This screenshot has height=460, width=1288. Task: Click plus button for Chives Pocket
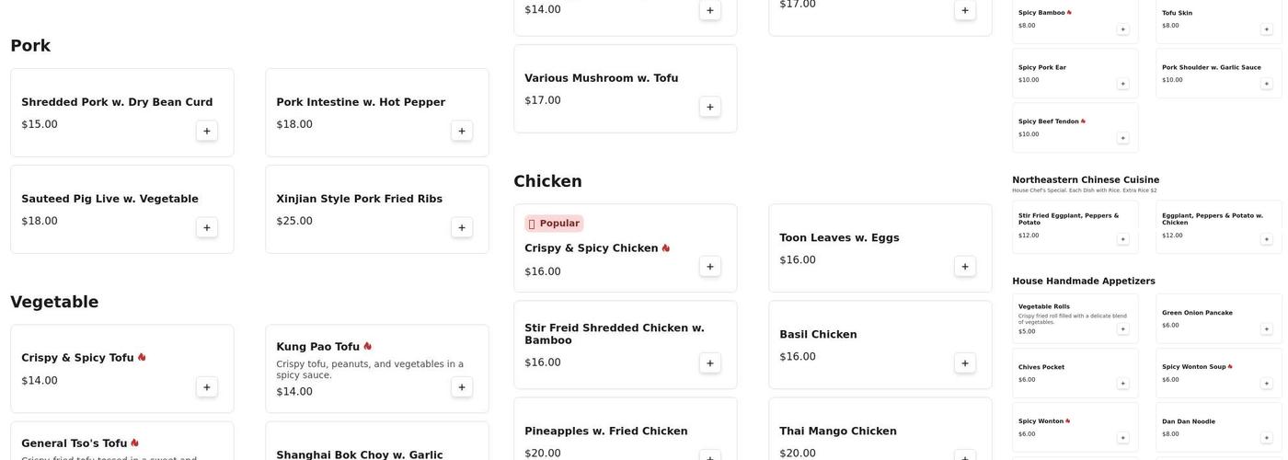pyautogui.click(x=1122, y=384)
